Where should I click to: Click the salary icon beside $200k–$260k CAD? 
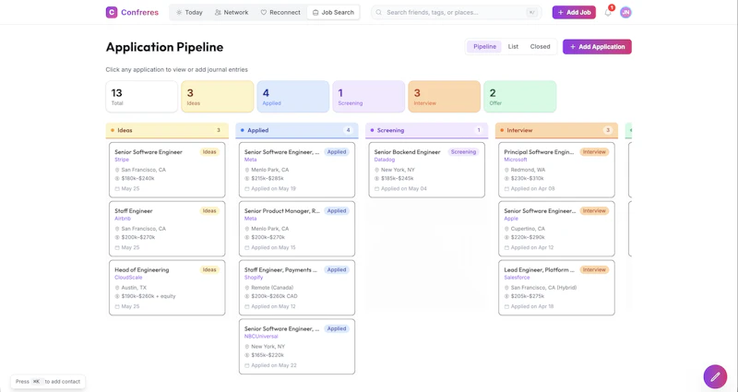click(247, 296)
